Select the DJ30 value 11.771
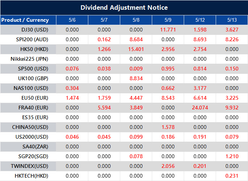The width and height of the screenshot is (248, 181). [x=168, y=30]
